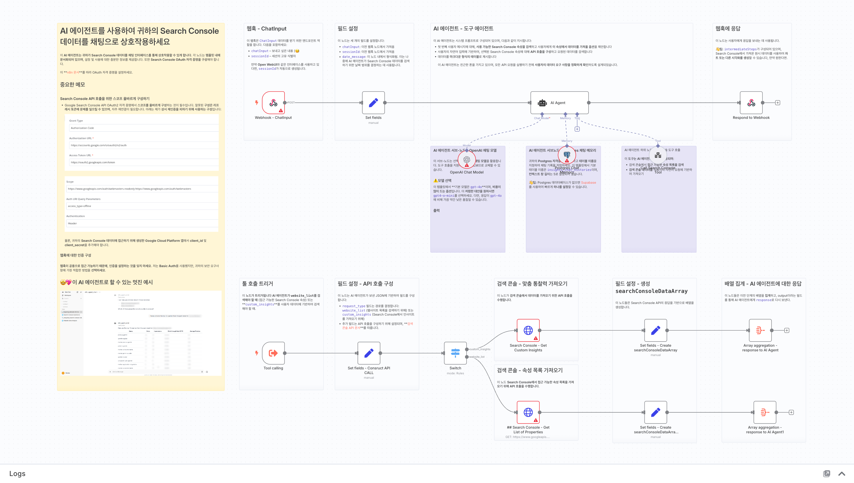Add node via plus under AI Agent Tool
The width and height of the screenshot is (854, 483).
(x=577, y=129)
